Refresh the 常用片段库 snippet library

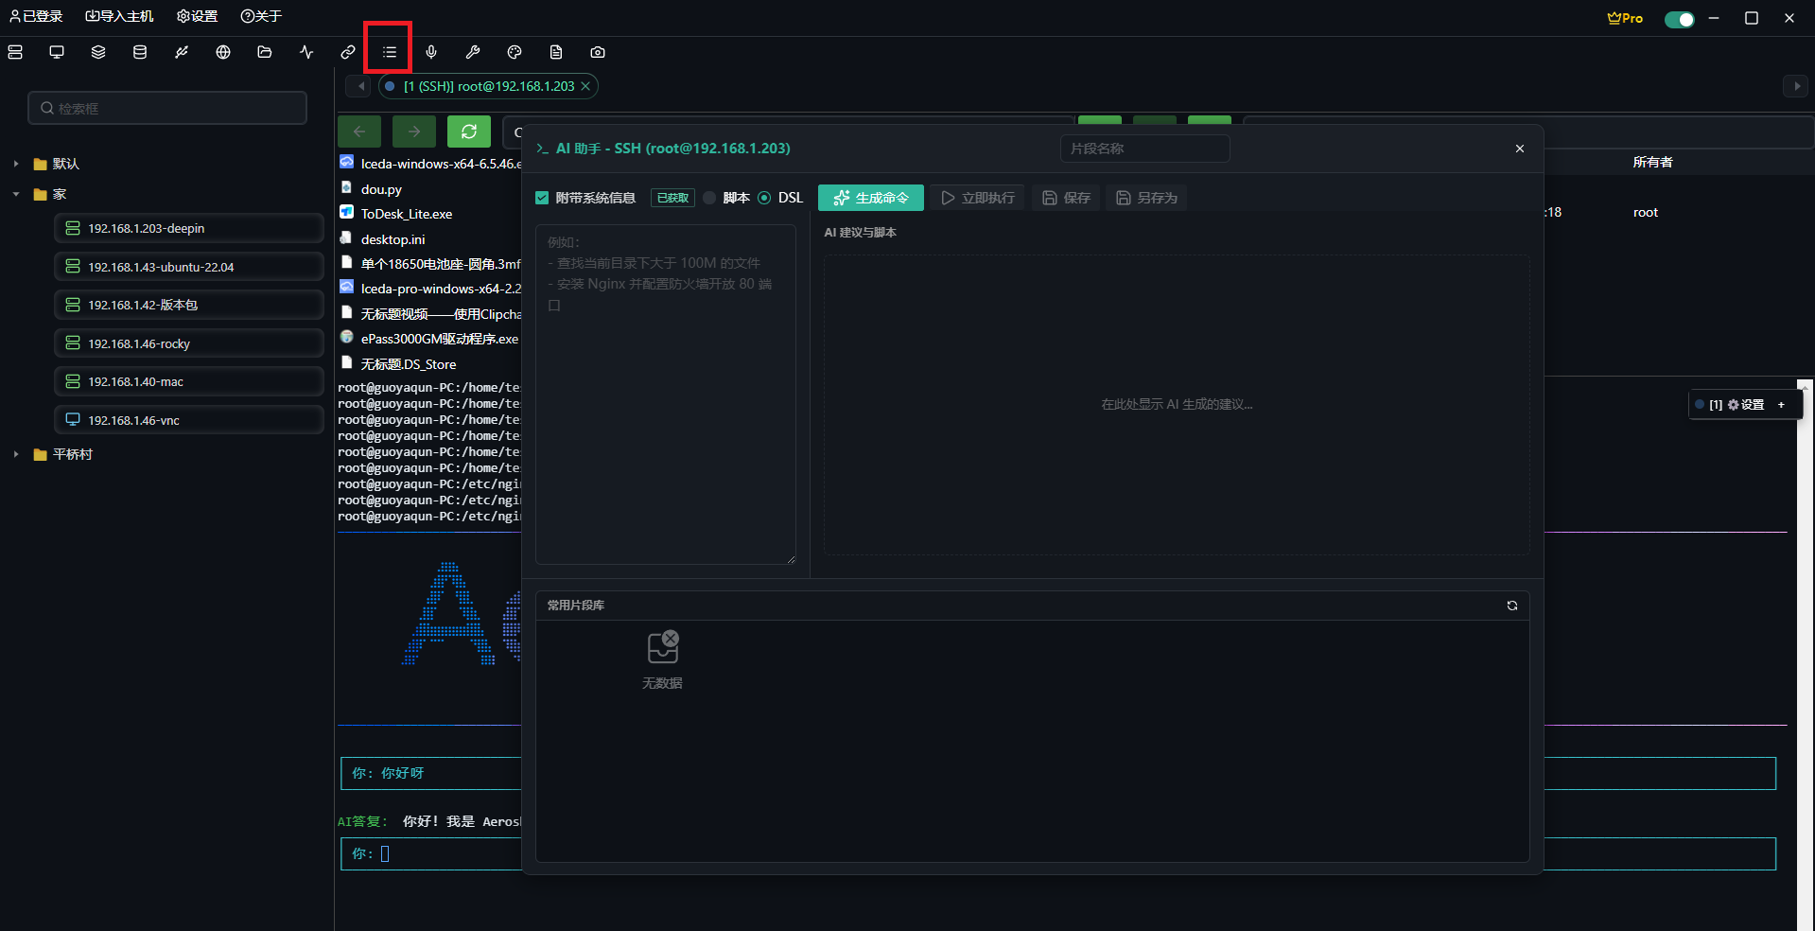click(1511, 606)
